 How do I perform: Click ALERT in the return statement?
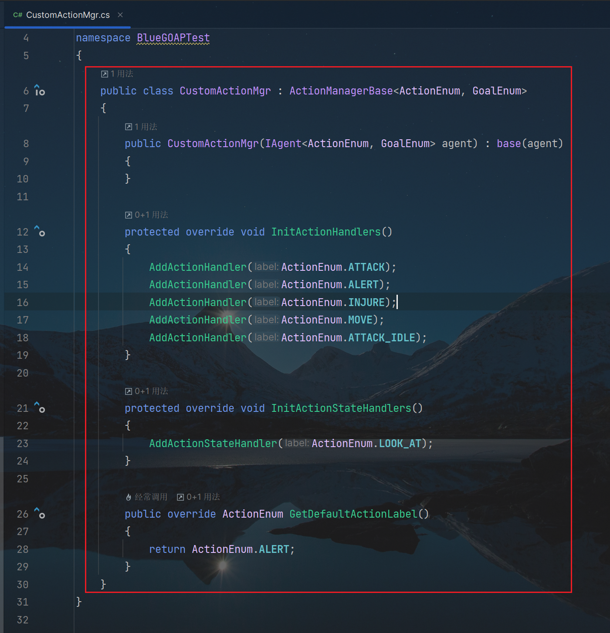click(274, 549)
